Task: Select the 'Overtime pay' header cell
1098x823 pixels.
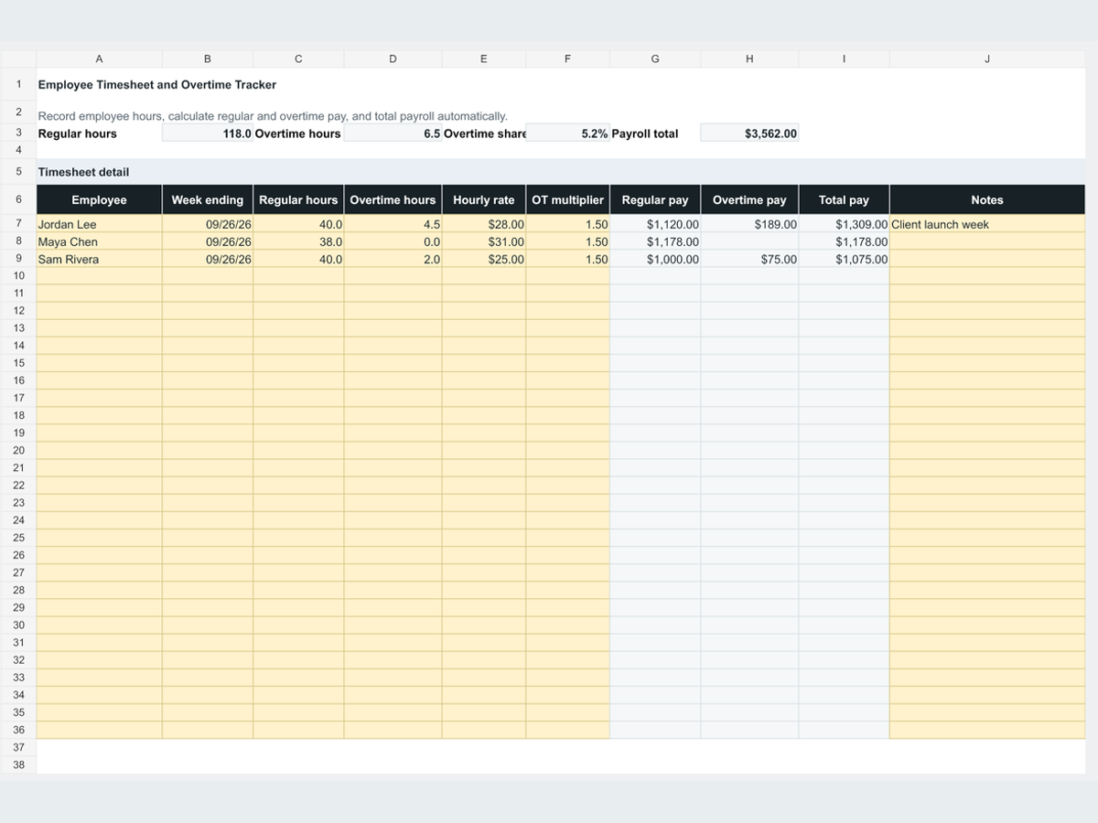Action: pyautogui.click(x=749, y=200)
